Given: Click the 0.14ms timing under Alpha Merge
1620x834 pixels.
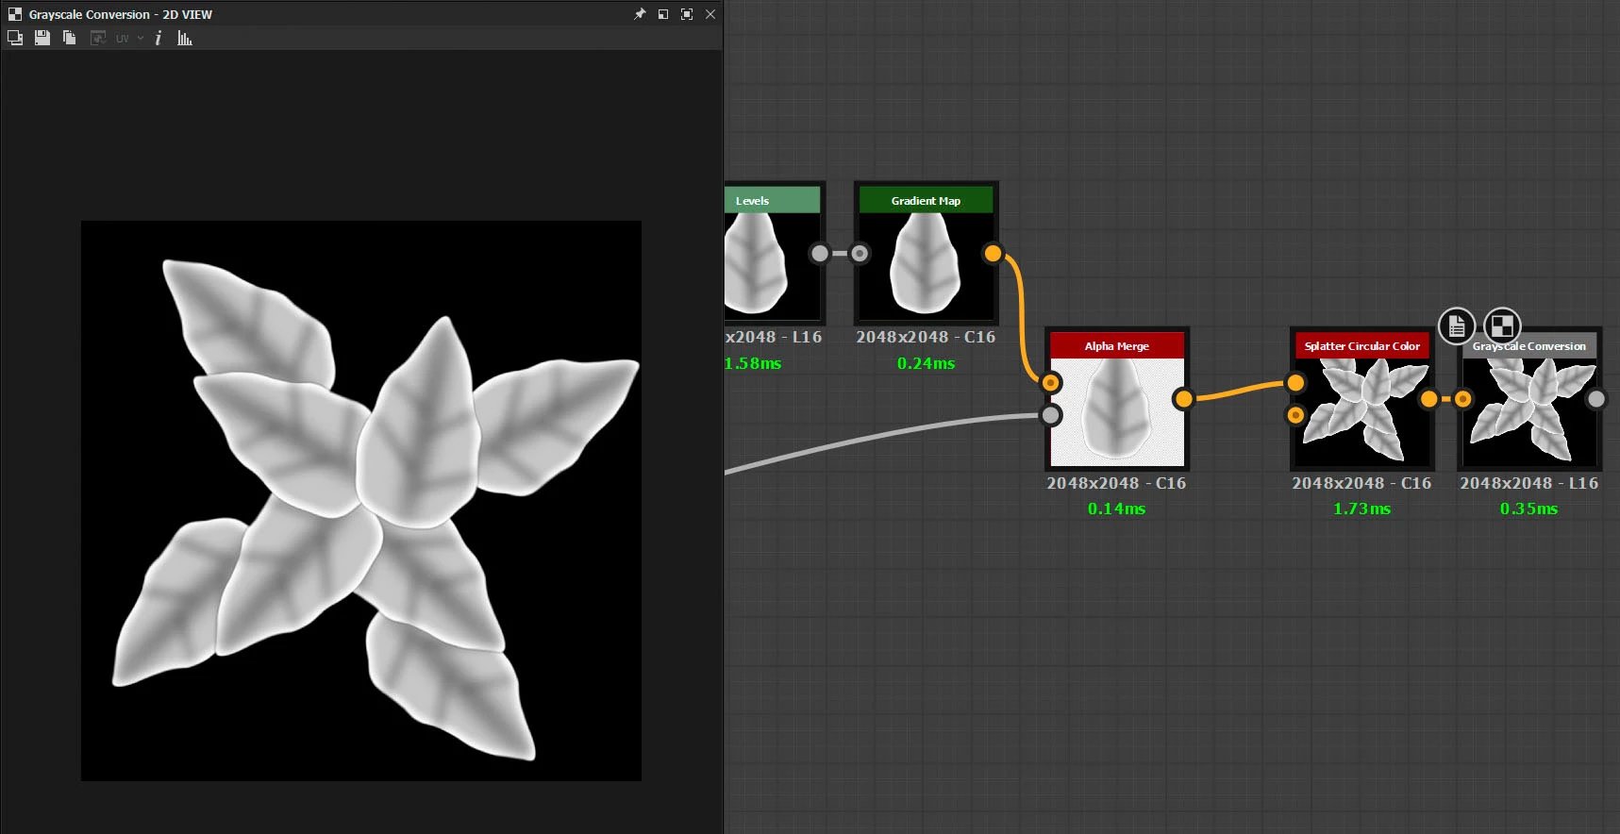Looking at the screenshot, I should pos(1116,509).
